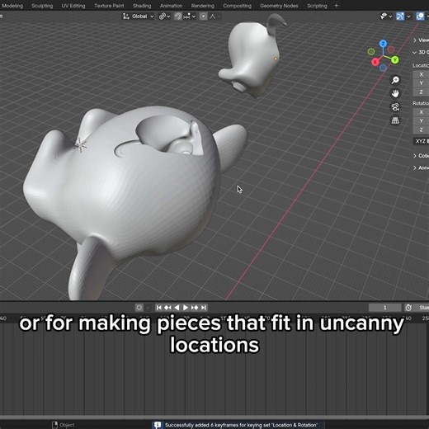
Task: Open the UV Editing workspace tab
Action: 73,6
